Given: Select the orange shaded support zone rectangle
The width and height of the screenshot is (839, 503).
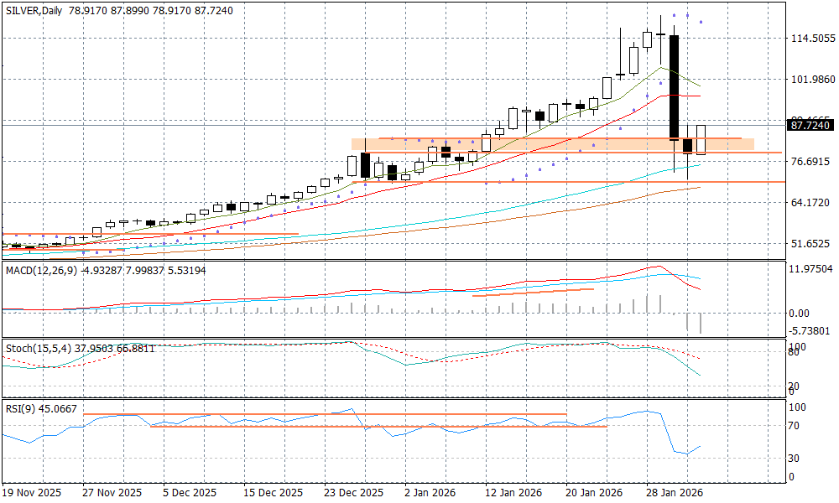Looking at the screenshot, I should pos(552,145).
